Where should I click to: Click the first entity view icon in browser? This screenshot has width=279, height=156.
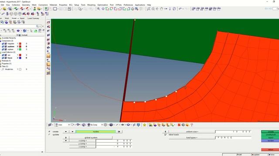(x=2, y=22)
